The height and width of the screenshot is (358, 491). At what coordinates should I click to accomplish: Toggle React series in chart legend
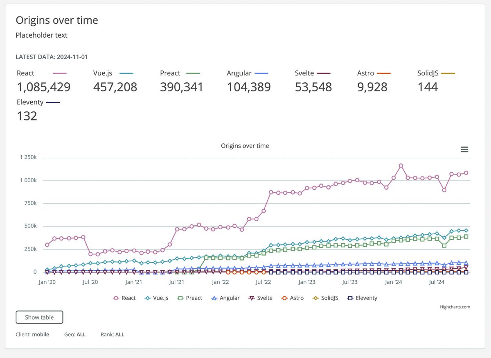[x=124, y=298]
